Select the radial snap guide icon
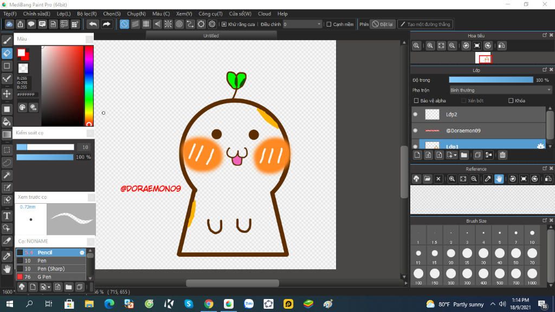The height and width of the screenshot is (312, 555). coord(168,24)
